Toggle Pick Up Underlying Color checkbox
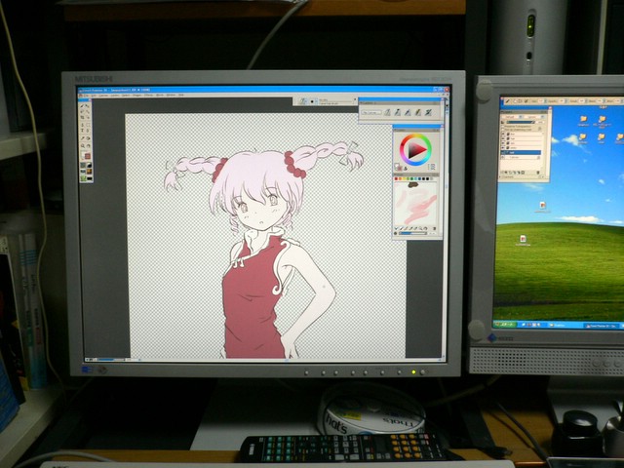This screenshot has width=624, height=468. click(x=503, y=130)
